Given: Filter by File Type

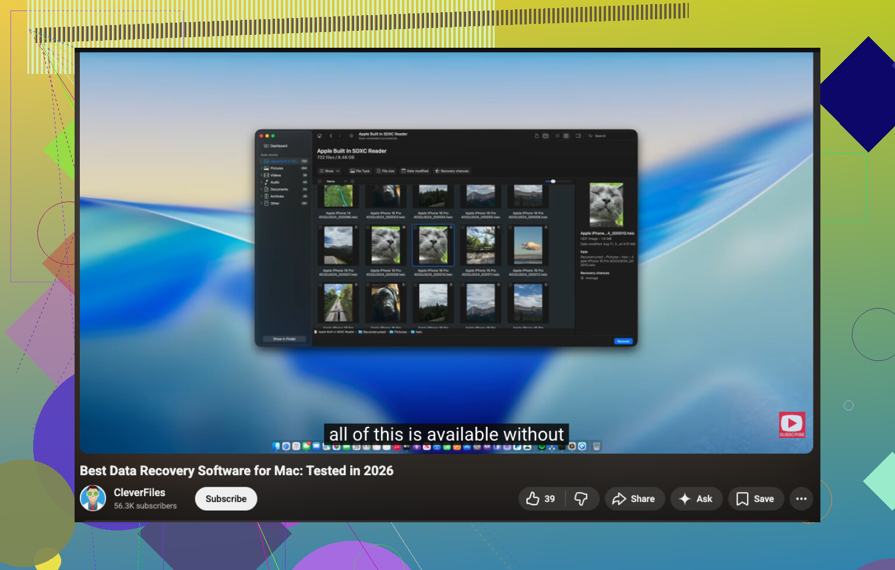Looking at the screenshot, I should [x=360, y=171].
